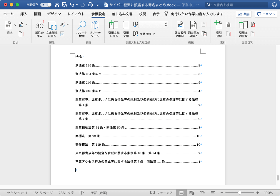Screen dimensions: 280x196
Task: Click the search field in the title bar
Action: click(237, 5)
